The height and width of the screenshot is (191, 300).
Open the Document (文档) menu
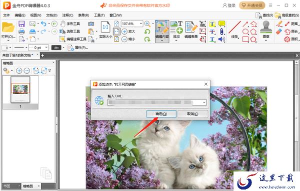coord(51,15)
